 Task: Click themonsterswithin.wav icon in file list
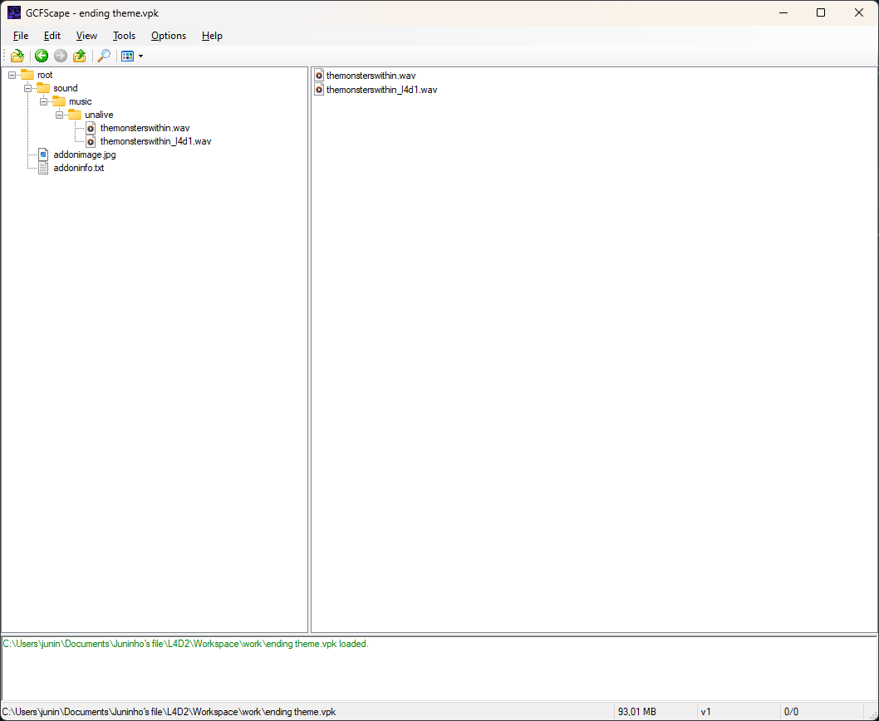[x=319, y=75]
